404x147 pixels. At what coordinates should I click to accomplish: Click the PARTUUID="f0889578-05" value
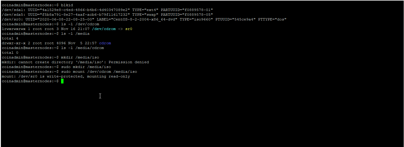click(x=187, y=15)
